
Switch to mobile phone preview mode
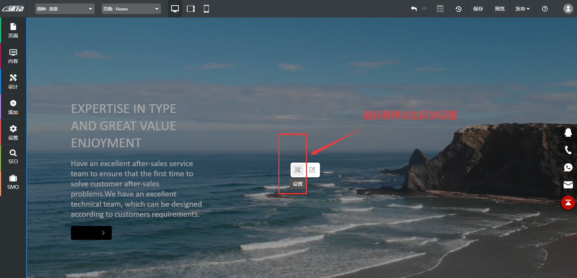point(206,9)
